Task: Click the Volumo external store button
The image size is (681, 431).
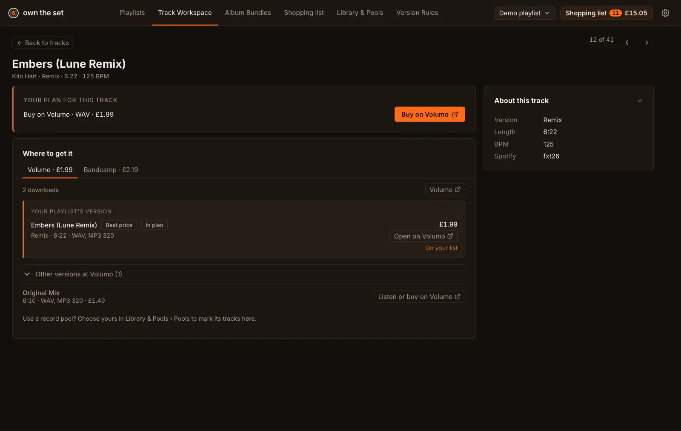Action: (445, 190)
